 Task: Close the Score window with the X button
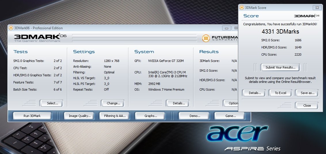click(x=317, y=8)
